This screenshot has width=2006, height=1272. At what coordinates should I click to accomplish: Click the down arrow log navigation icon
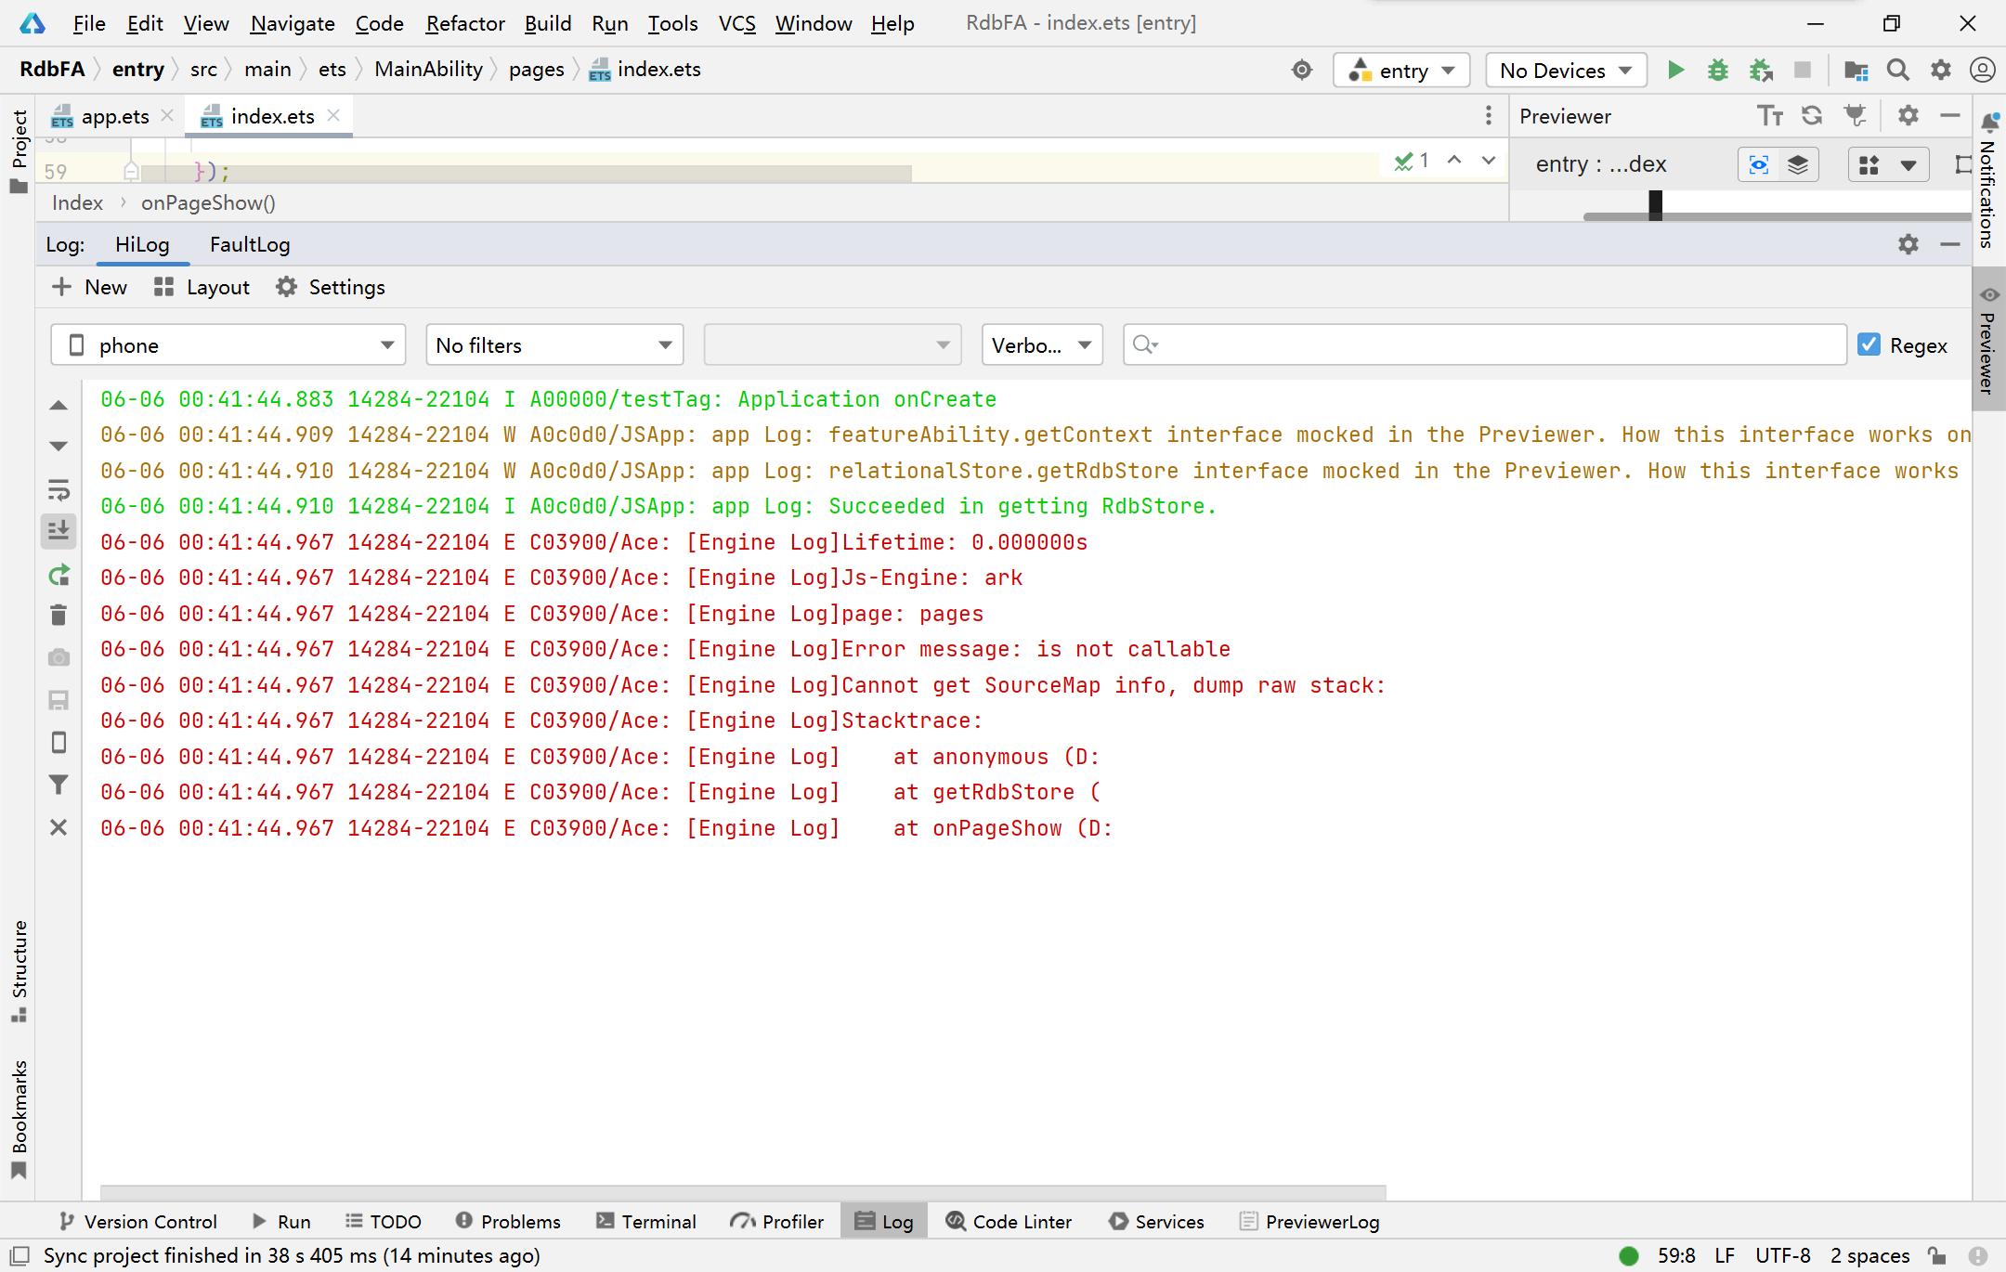point(59,447)
